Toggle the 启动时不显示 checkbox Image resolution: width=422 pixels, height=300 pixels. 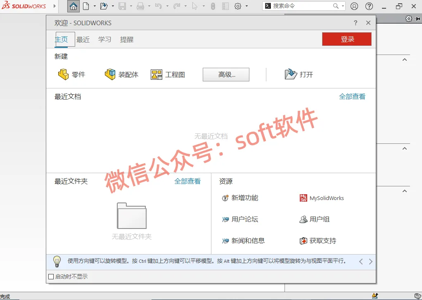pos(51,276)
